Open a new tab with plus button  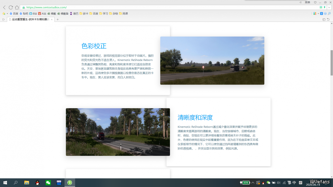tap(58, 19)
